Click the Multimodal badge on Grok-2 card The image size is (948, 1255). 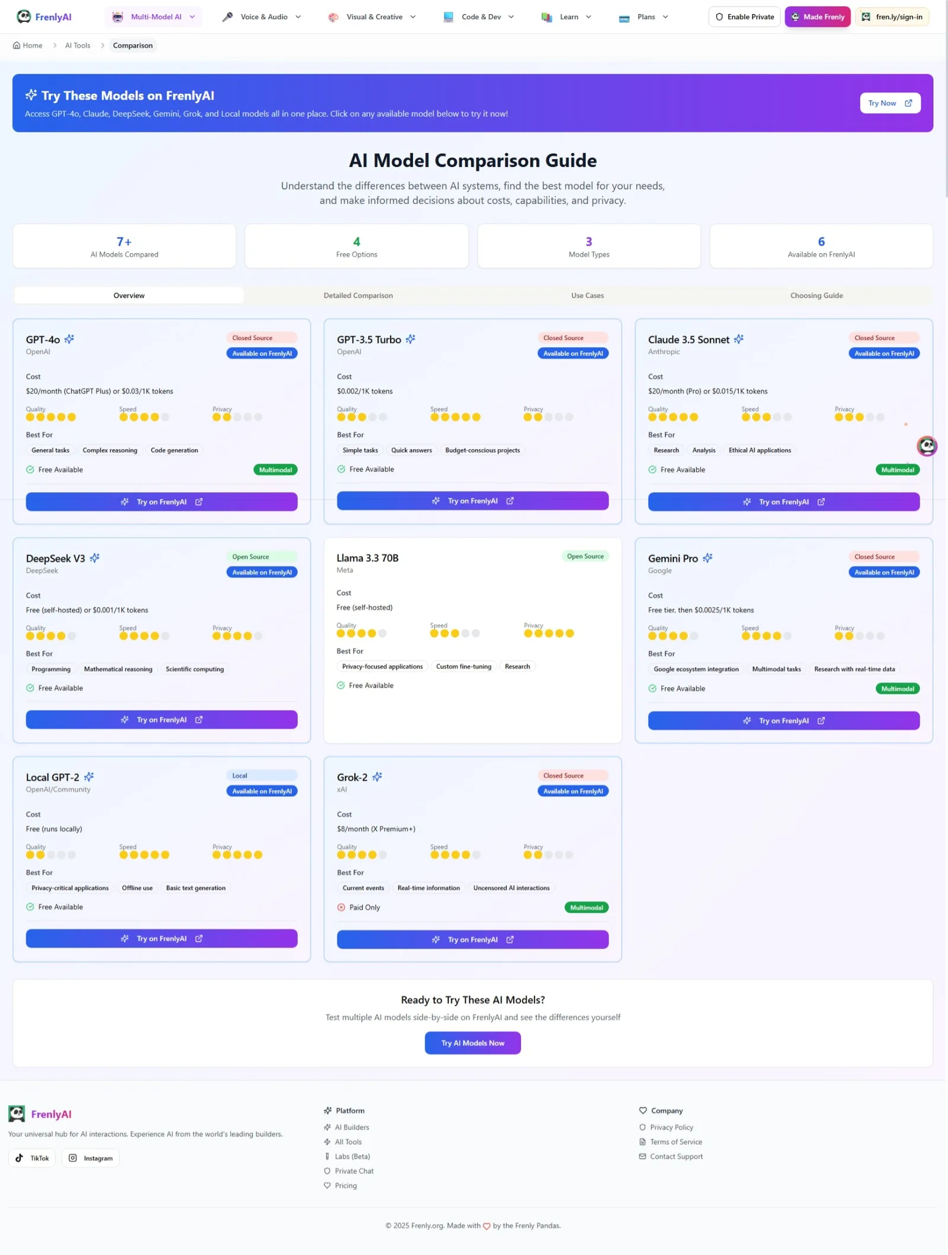coord(587,908)
